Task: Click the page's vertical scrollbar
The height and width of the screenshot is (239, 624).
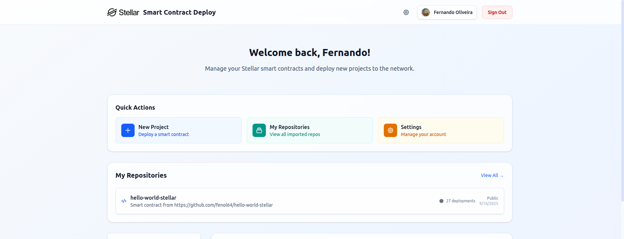Action: pyautogui.click(x=622, y=100)
